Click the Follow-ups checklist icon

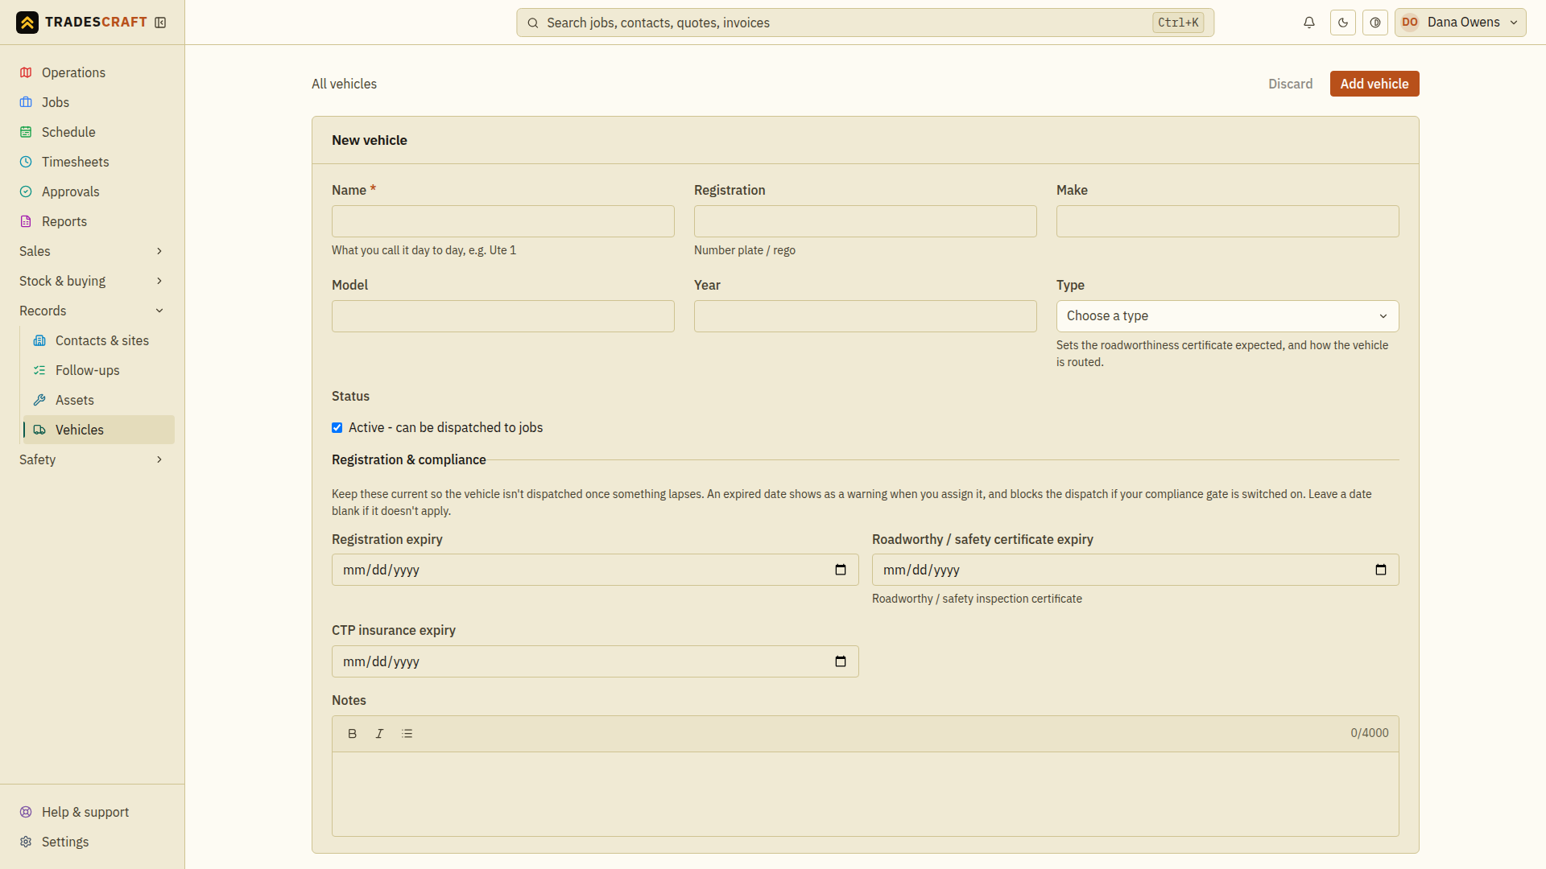pyautogui.click(x=39, y=370)
